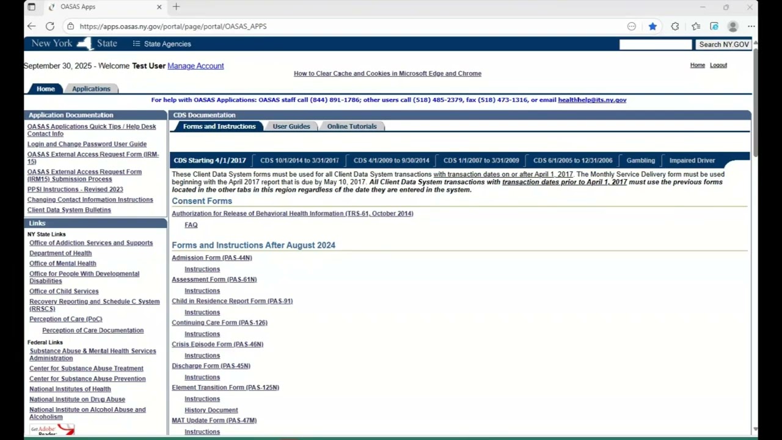
Task: Select the Home tab
Action: [45, 89]
